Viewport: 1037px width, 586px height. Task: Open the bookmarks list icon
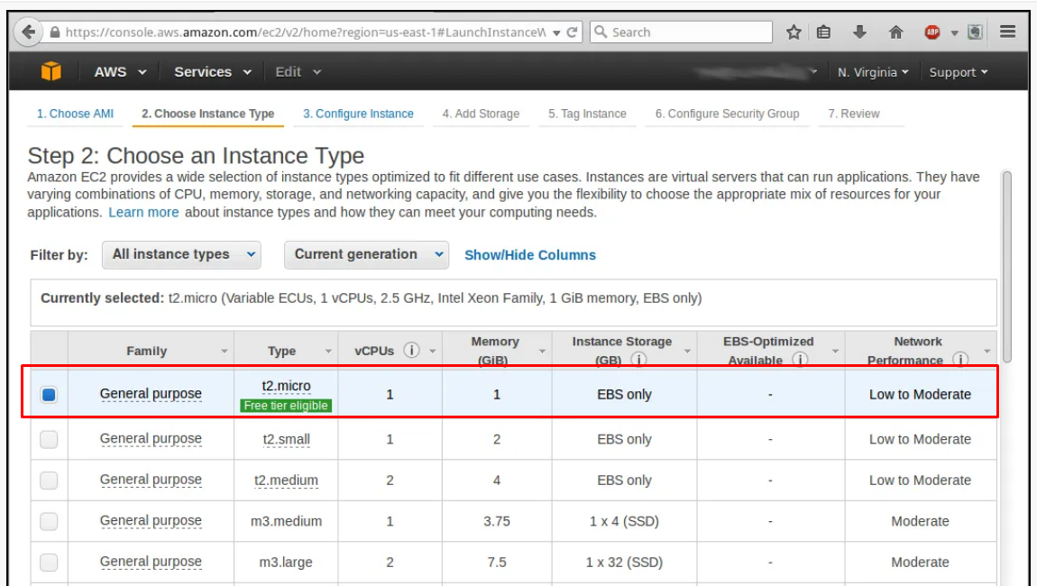click(x=823, y=32)
